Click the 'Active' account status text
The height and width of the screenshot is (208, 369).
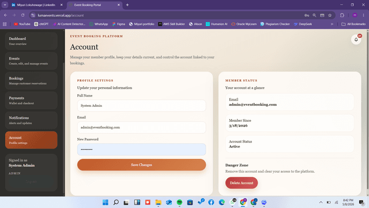click(x=235, y=147)
